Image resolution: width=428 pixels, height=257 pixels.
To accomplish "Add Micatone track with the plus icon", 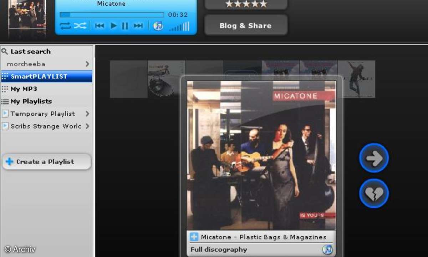I will point(194,237).
